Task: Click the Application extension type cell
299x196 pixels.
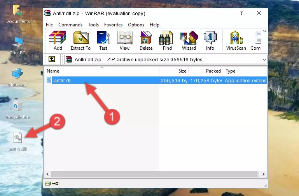Action: 245,80
